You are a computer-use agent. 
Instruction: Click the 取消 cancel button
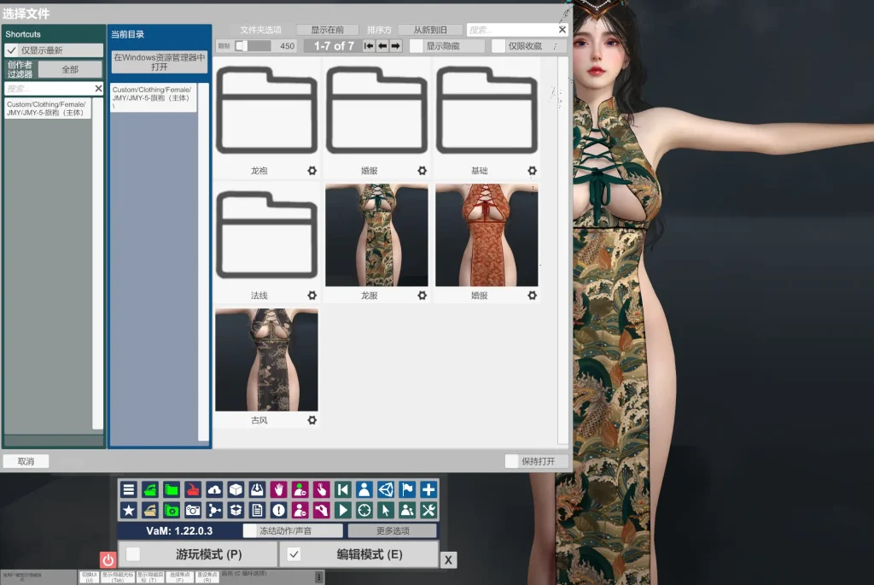click(26, 461)
